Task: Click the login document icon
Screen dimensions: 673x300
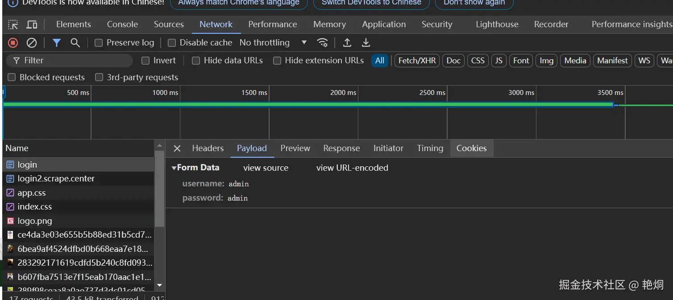Action: (x=10, y=165)
